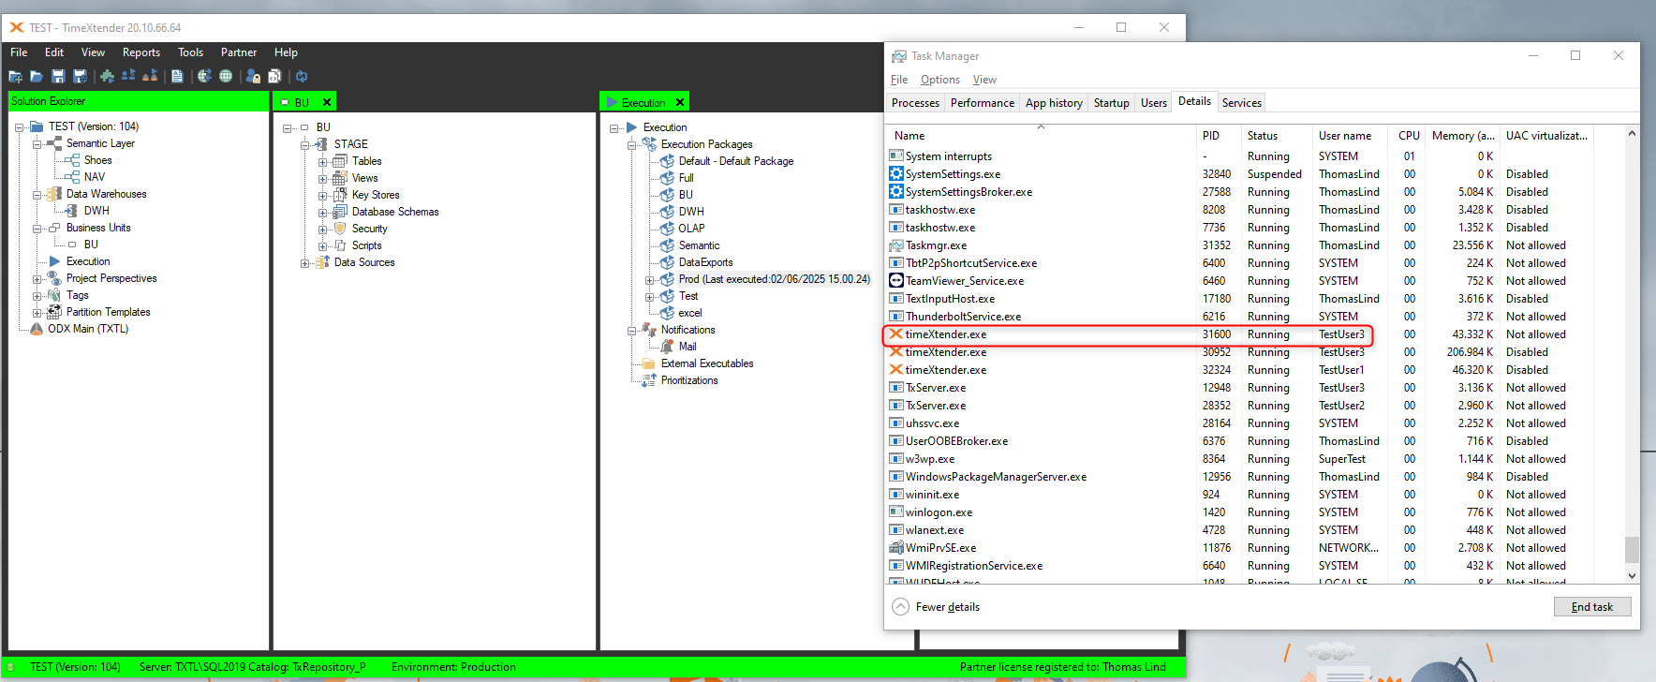The height and width of the screenshot is (682, 1656).
Task: Click the External Executables folder icon
Action: (x=649, y=363)
